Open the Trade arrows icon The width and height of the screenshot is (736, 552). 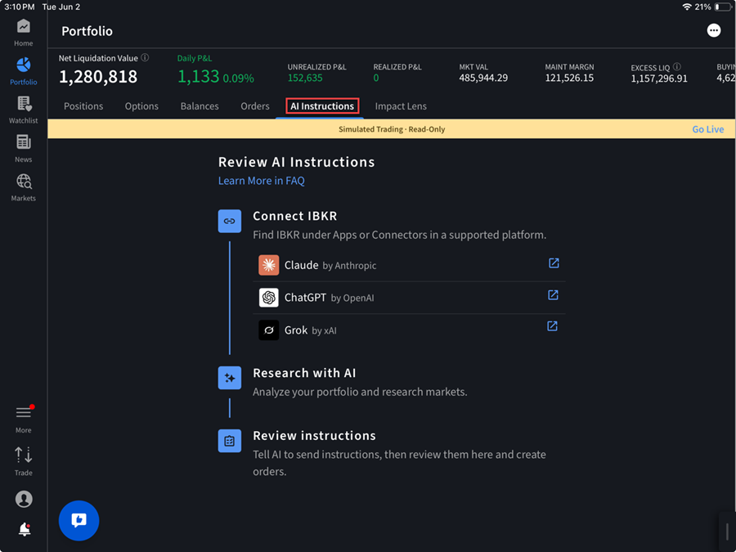[x=24, y=455]
